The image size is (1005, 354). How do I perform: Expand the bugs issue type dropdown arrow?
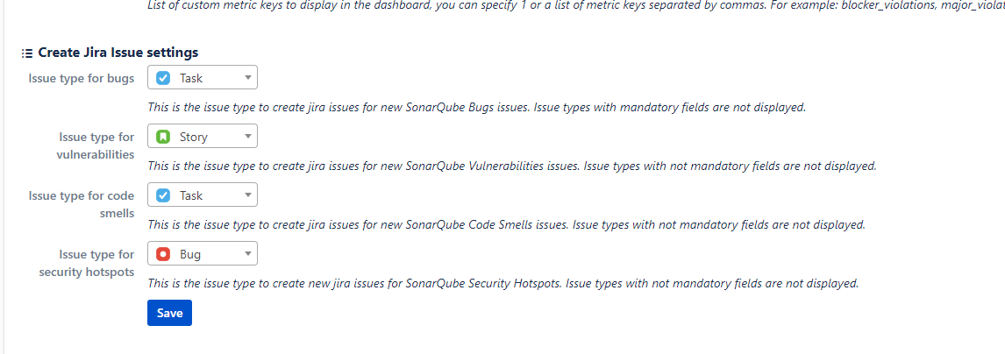248,78
